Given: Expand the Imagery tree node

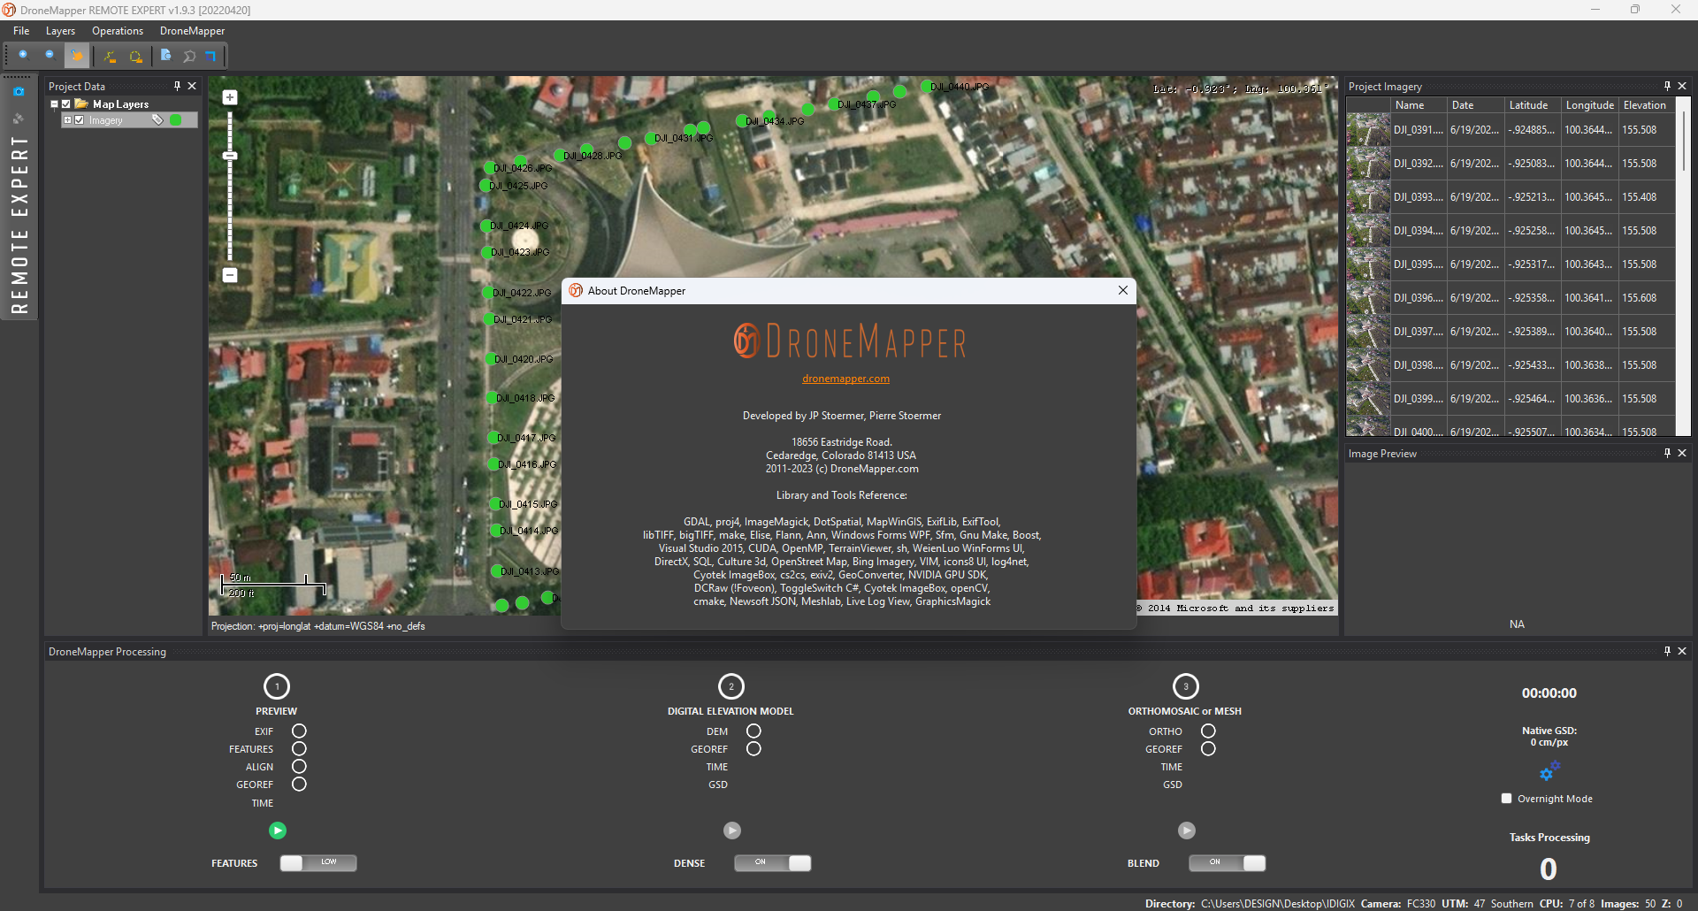Looking at the screenshot, I should pyautogui.click(x=67, y=120).
